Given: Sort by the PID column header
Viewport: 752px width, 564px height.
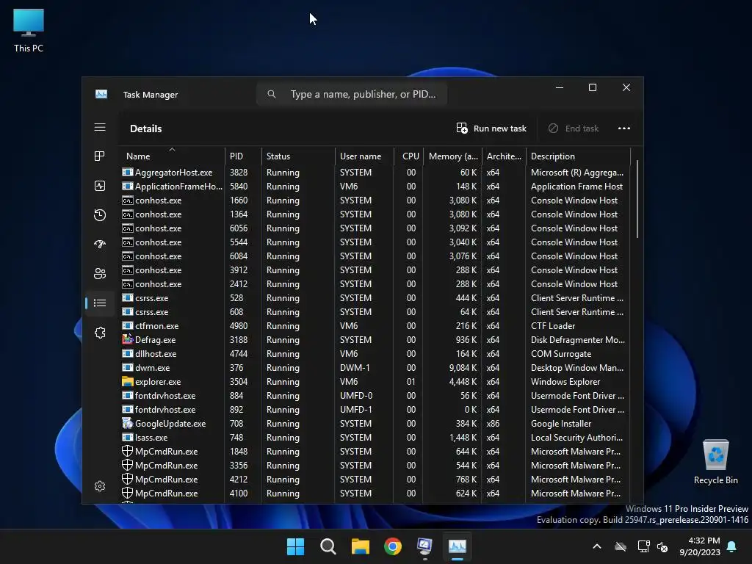Looking at the screenshot, I should 242,156.
